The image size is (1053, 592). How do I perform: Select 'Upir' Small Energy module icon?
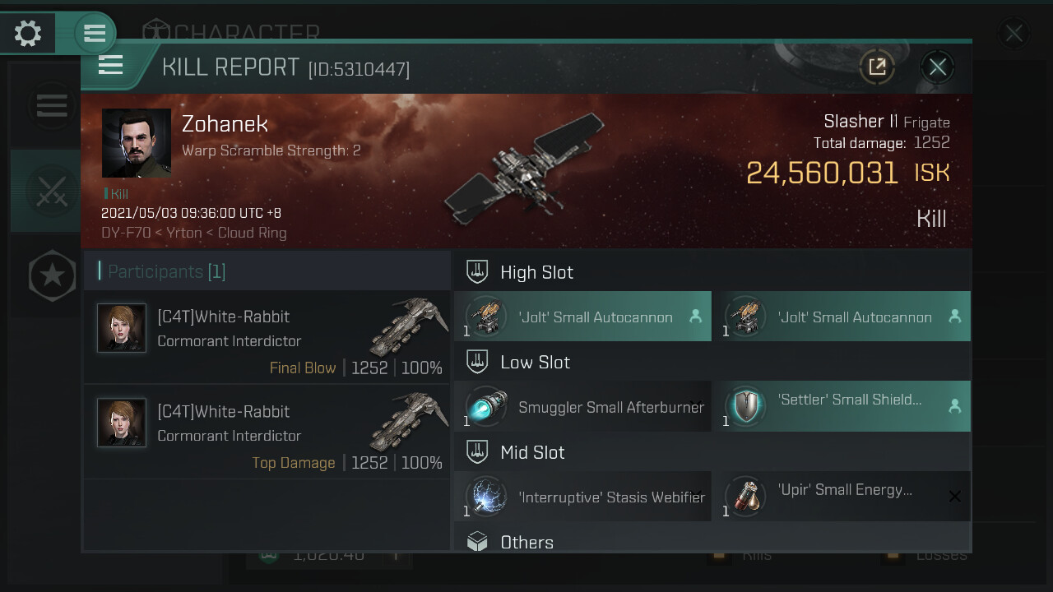pyautogui.click(x=745, y=497)
